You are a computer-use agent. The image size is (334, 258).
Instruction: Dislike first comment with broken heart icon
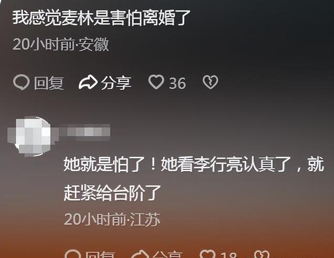[x=210, y=82]
